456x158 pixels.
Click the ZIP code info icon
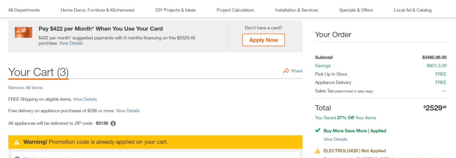(x=113, y=123)
